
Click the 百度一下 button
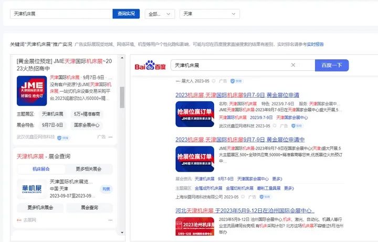point(331,65)
